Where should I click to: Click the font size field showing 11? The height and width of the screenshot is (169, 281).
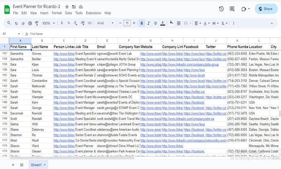tap(127, 23)
